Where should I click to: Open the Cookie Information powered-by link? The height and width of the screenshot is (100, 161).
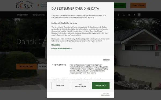[105, 95]
